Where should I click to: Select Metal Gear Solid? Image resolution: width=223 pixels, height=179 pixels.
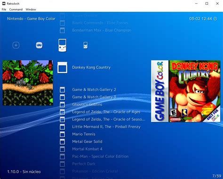point(87,142)
